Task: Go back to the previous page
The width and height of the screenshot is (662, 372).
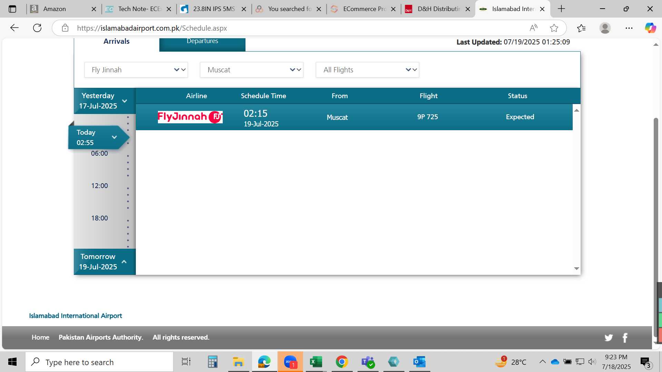Action: click(x=14, y=28)
